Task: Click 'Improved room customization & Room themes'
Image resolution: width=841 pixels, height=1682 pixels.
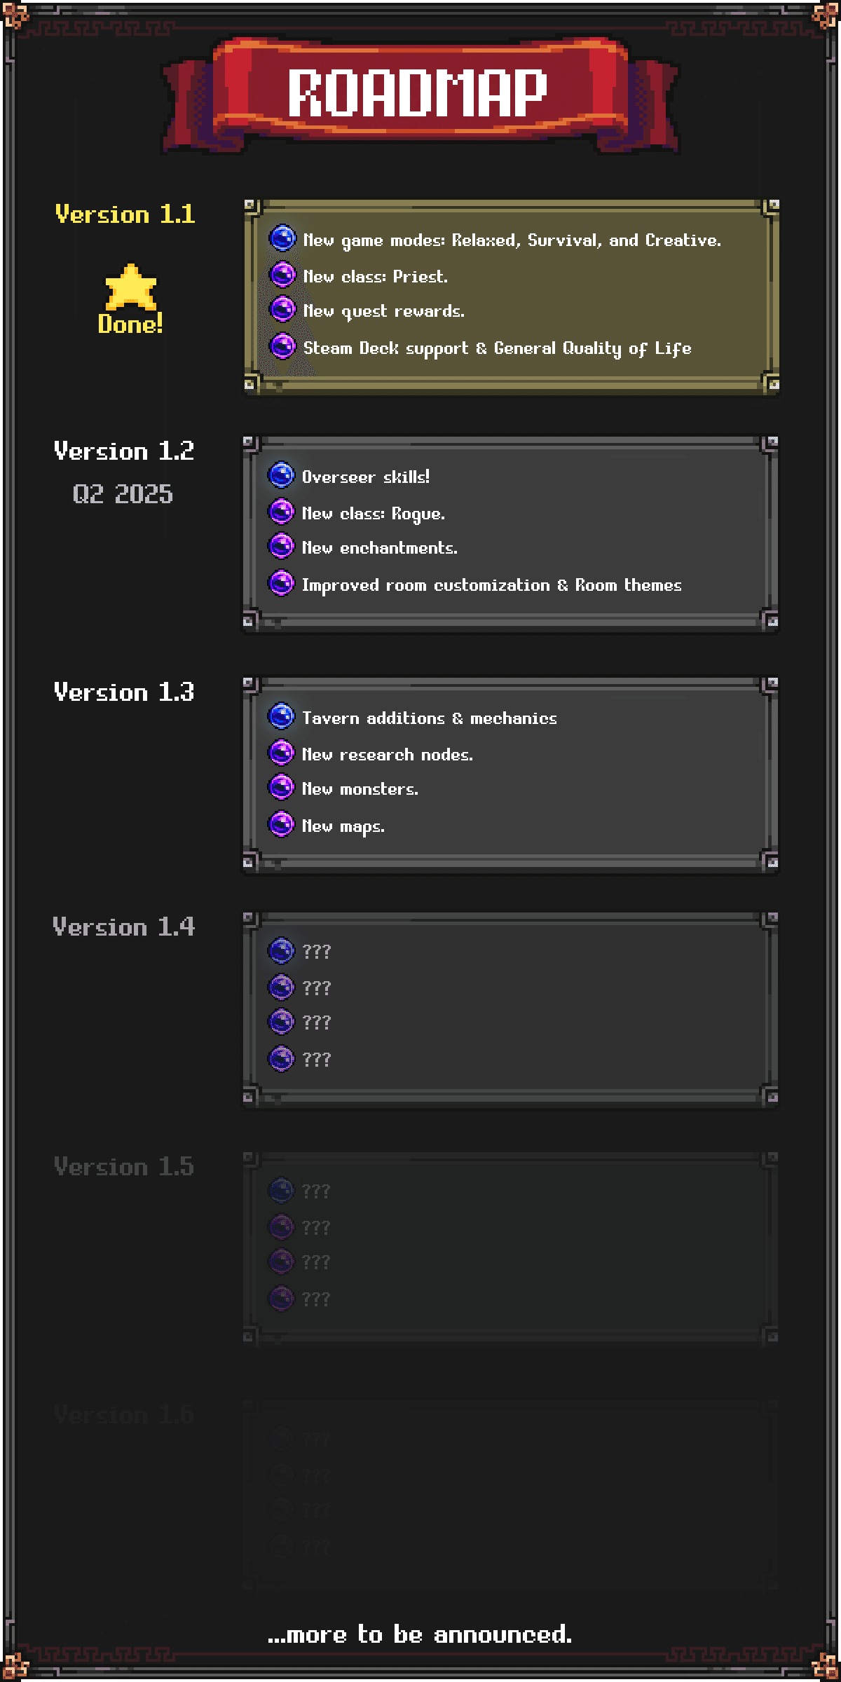Action: click(x=491, y=586)
